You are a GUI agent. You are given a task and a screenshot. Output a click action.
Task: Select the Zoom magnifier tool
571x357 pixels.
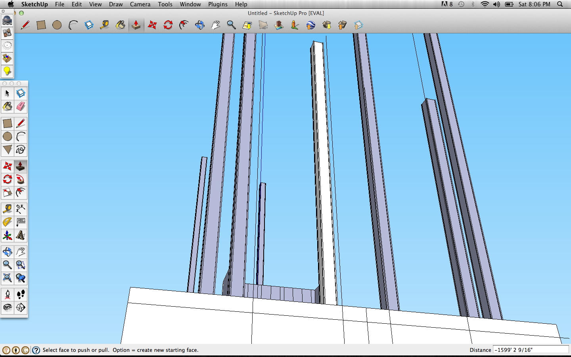coord(231,25)
